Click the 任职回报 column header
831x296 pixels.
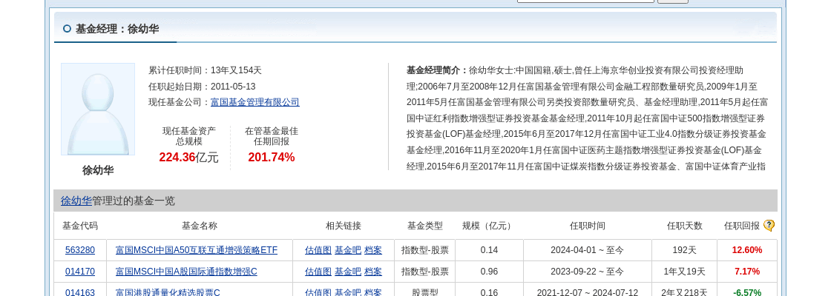741,226
